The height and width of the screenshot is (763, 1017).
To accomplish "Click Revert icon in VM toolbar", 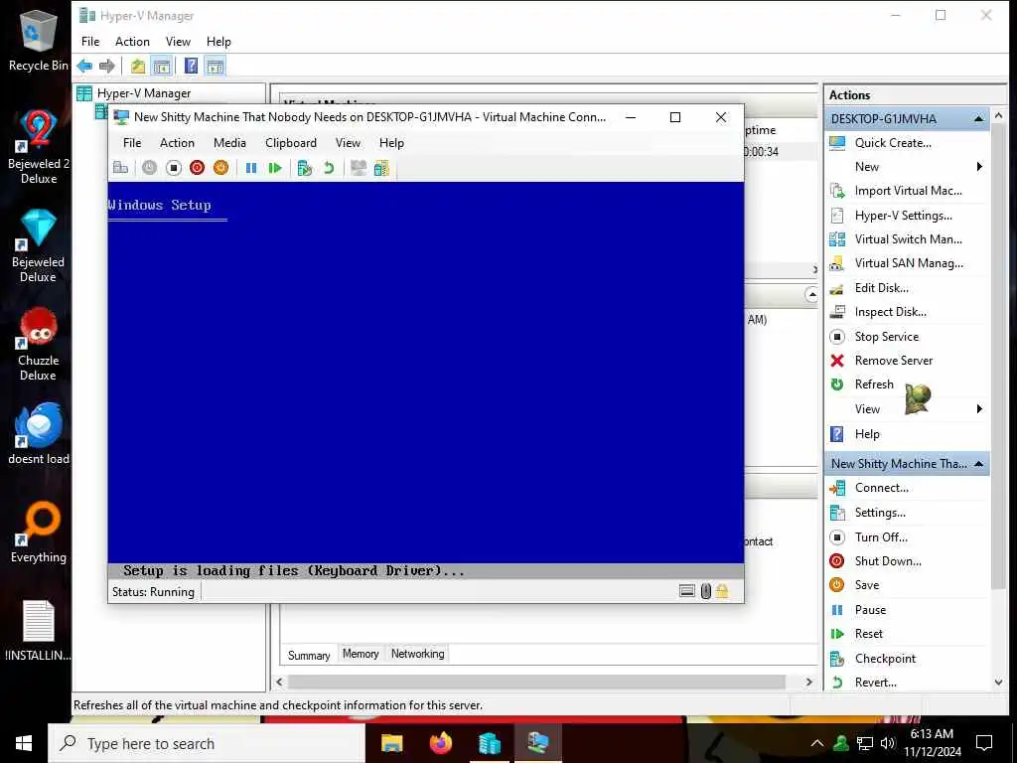I will click(329, 168).
